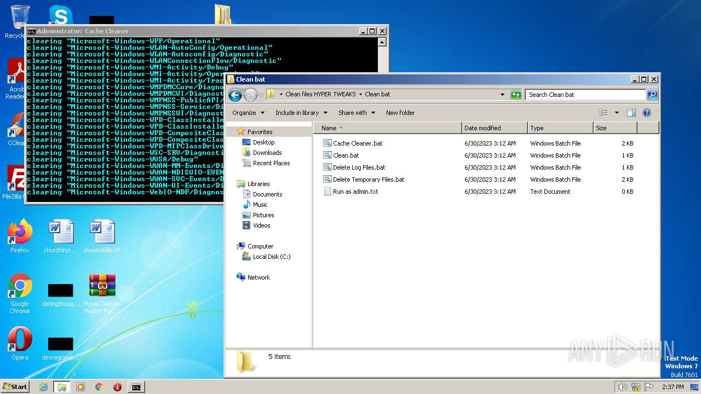
Task: Open the Share with menu
Action: [357, 113]
